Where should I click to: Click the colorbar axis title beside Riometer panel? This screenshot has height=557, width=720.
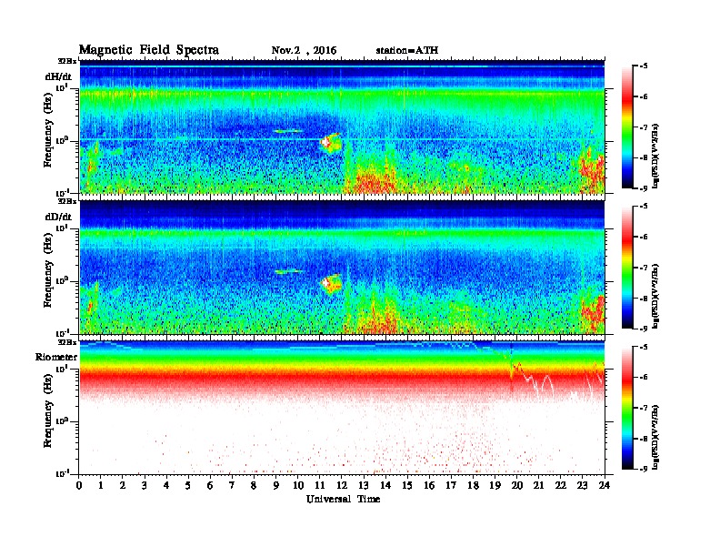[656, 437]
